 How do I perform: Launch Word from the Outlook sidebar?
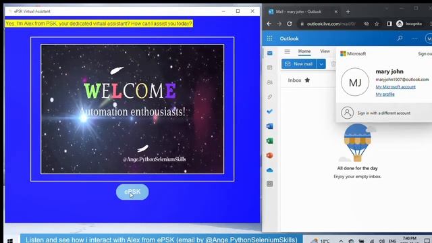click(x=270, y=126)
